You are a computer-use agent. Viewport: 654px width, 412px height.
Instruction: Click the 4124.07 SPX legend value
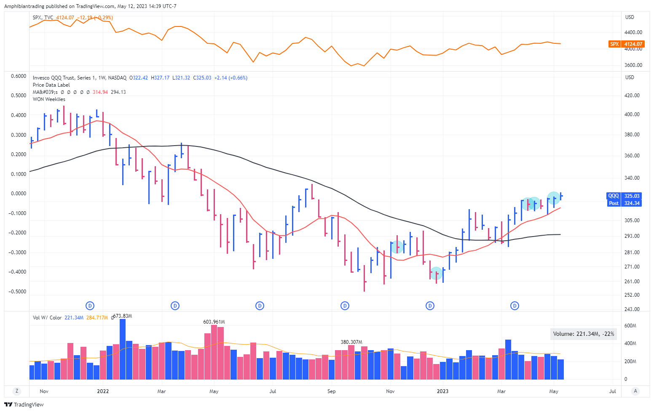(65, 18)
